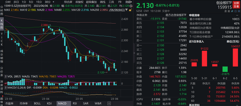Viewport: 241px width, 106px height.
Task: Add stock with blue plus icon
Action: pos(239,11)
